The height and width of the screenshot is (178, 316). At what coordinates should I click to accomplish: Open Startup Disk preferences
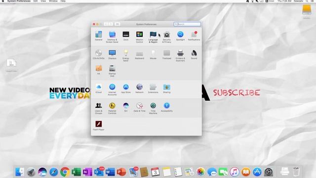coord(112,71)
